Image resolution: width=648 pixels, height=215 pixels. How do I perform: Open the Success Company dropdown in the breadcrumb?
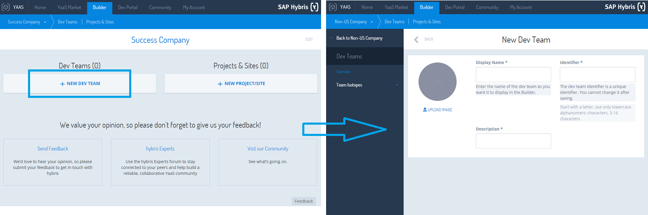(x=45, y=22)
